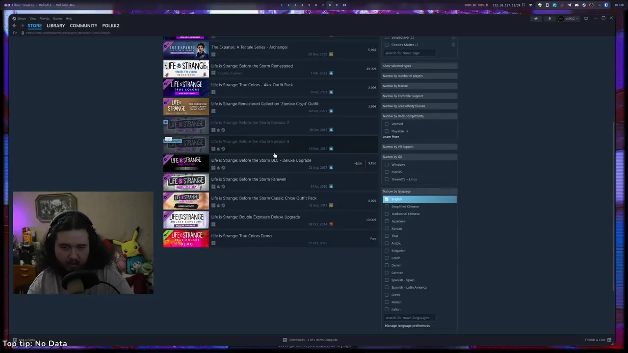
Task: Click review icon on Alex Outfit Pack row
Action: click(331, 92)
